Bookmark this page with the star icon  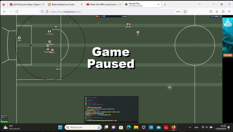point(185,12)
